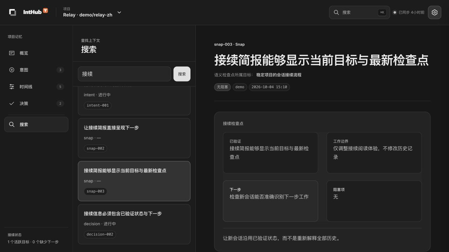449x252 pixels.
Task: Click the IntHub brand name
Action: tap(32, 12)
